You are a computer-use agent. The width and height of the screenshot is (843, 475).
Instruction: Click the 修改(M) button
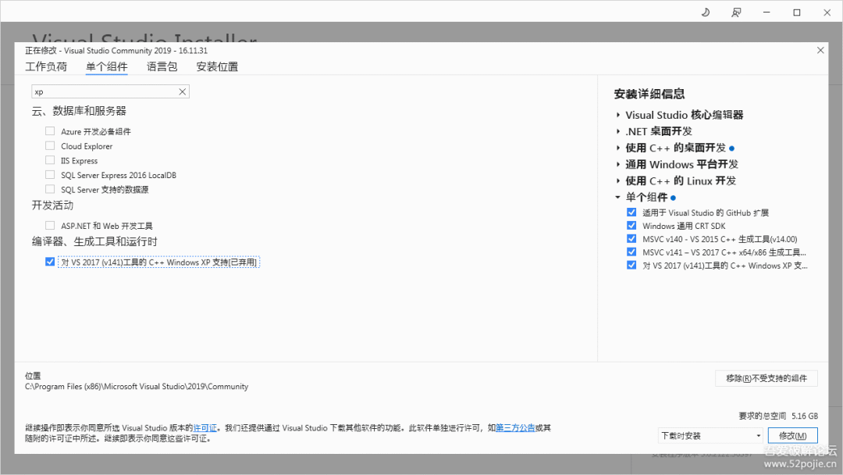(x=793, y=436)
